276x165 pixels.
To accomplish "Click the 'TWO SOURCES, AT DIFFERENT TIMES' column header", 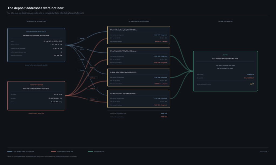I will 36,21.
